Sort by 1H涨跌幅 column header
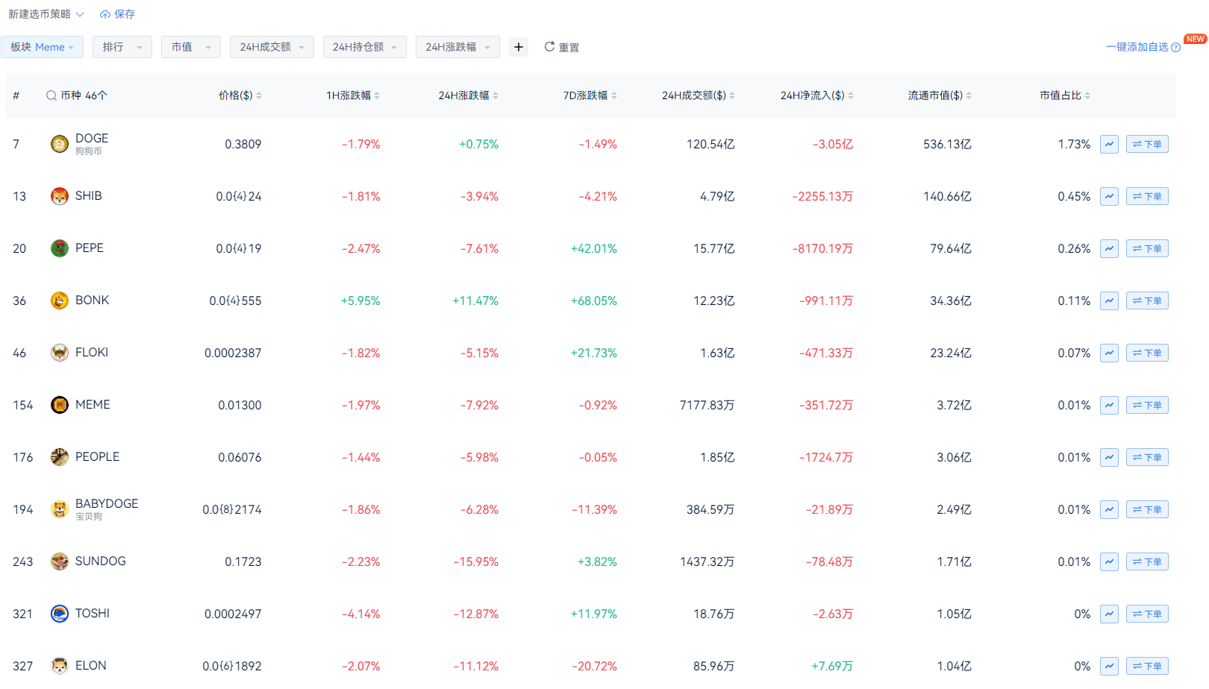Screen dimensions: 1209x689 [353, 95]
